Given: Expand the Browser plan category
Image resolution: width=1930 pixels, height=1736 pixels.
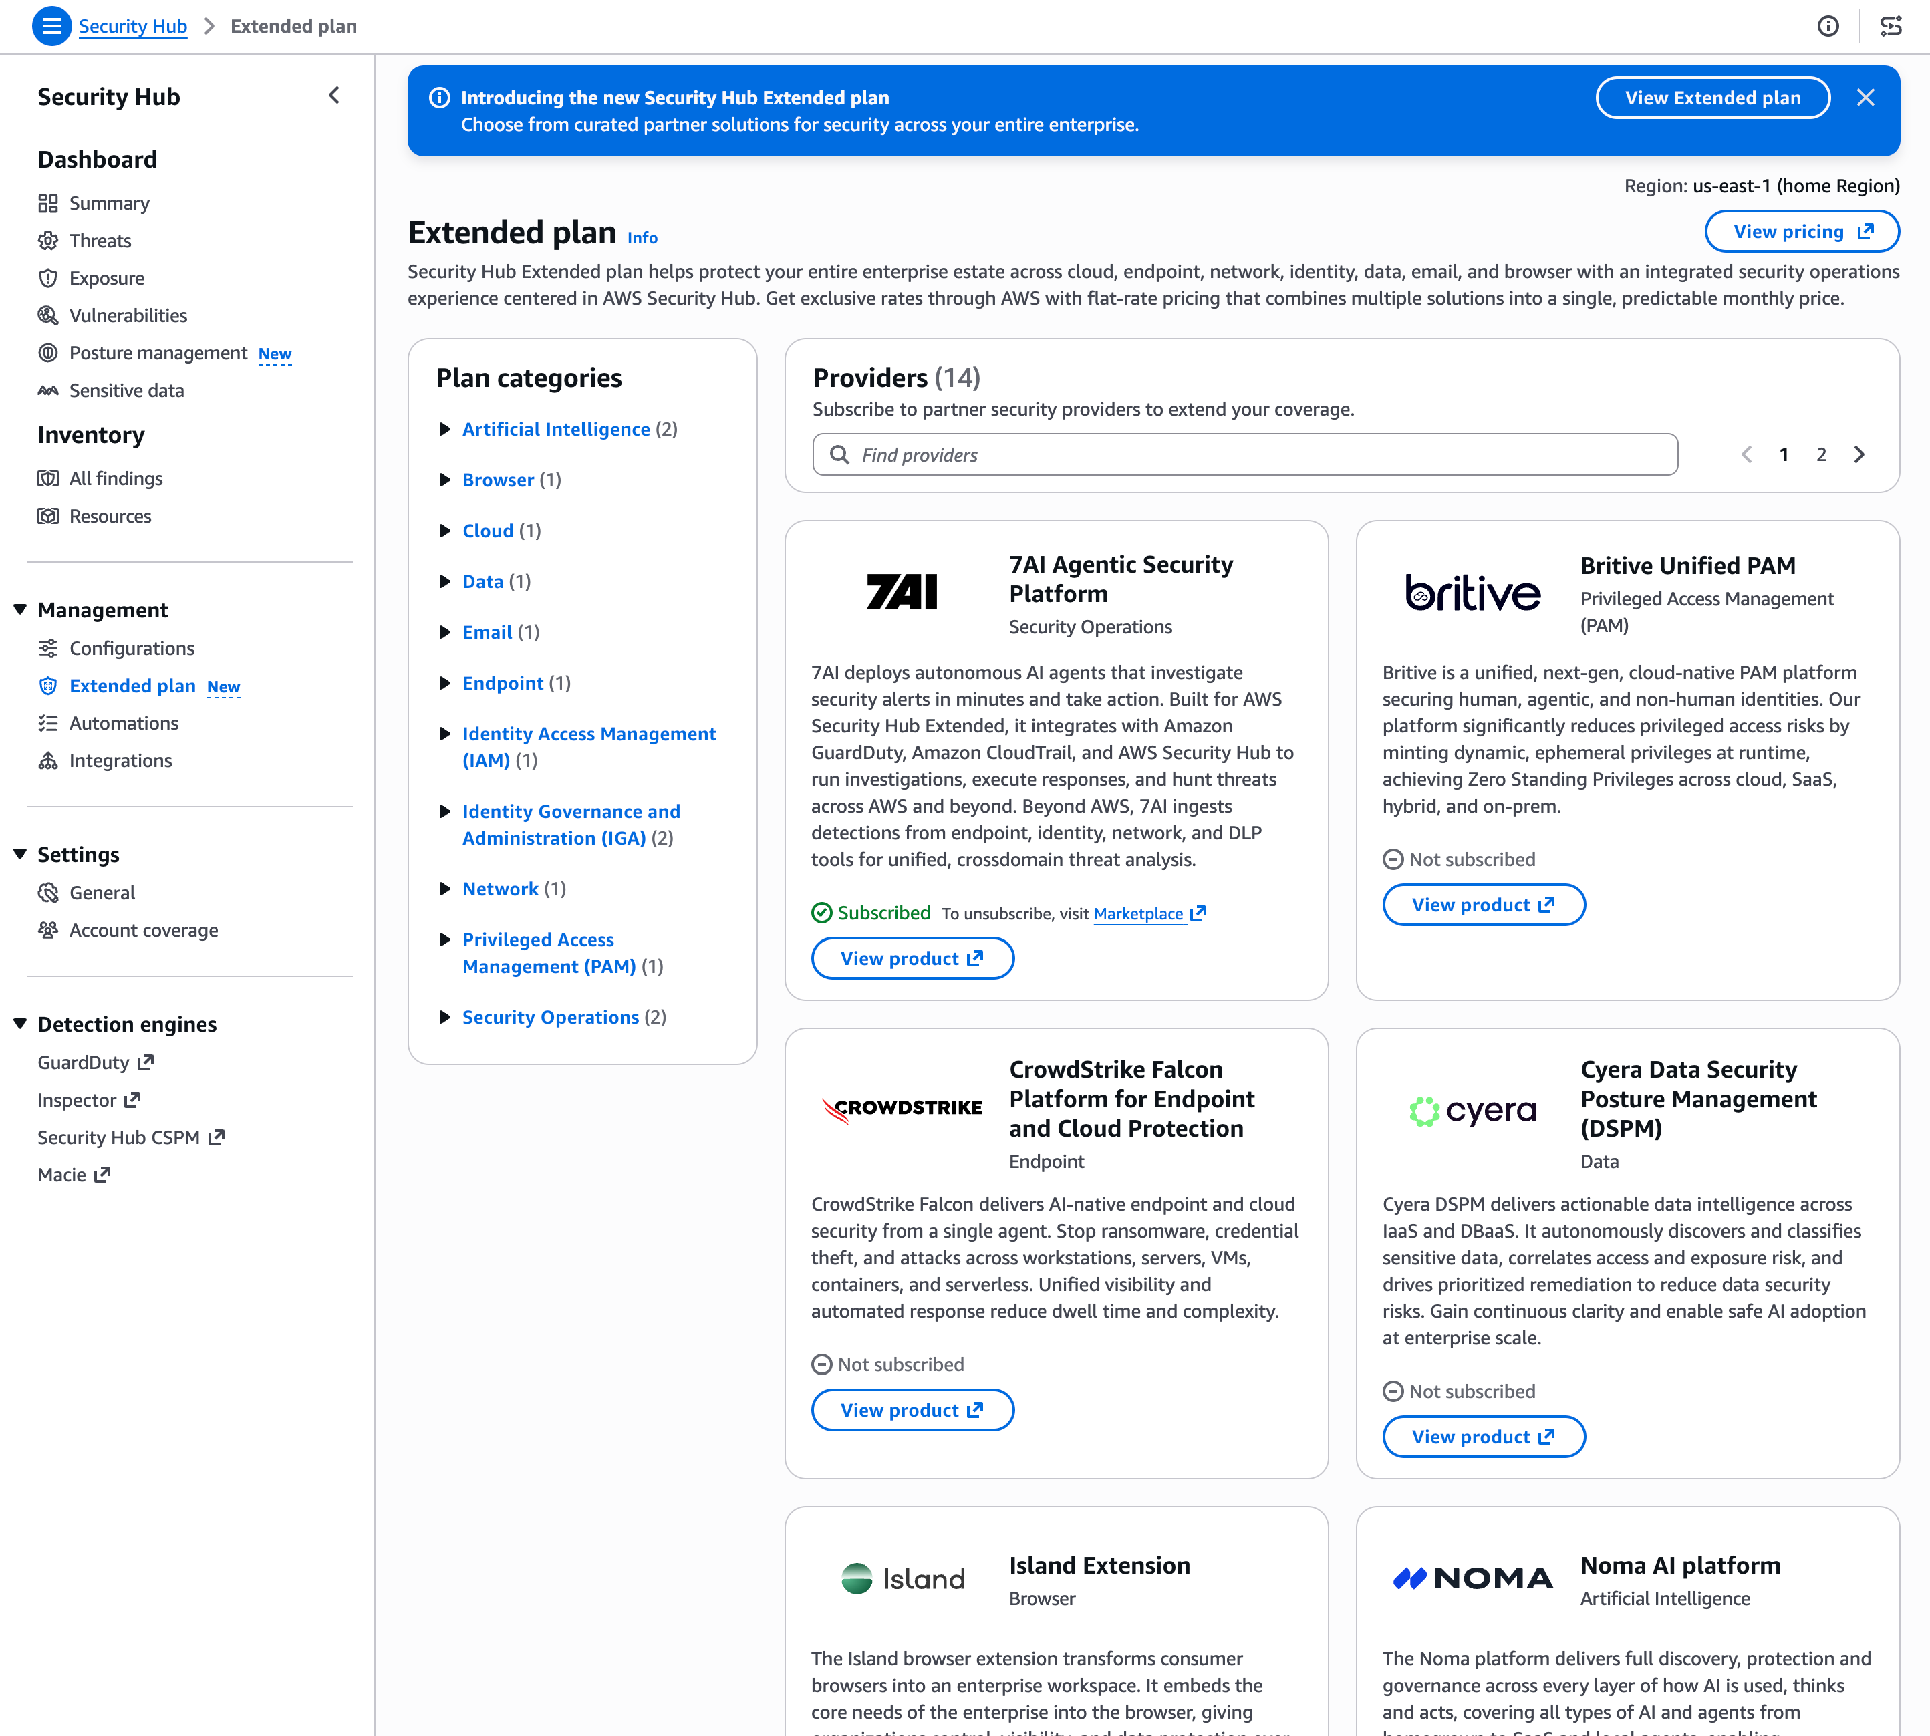Looking at the screenshot, I should 444,480.
